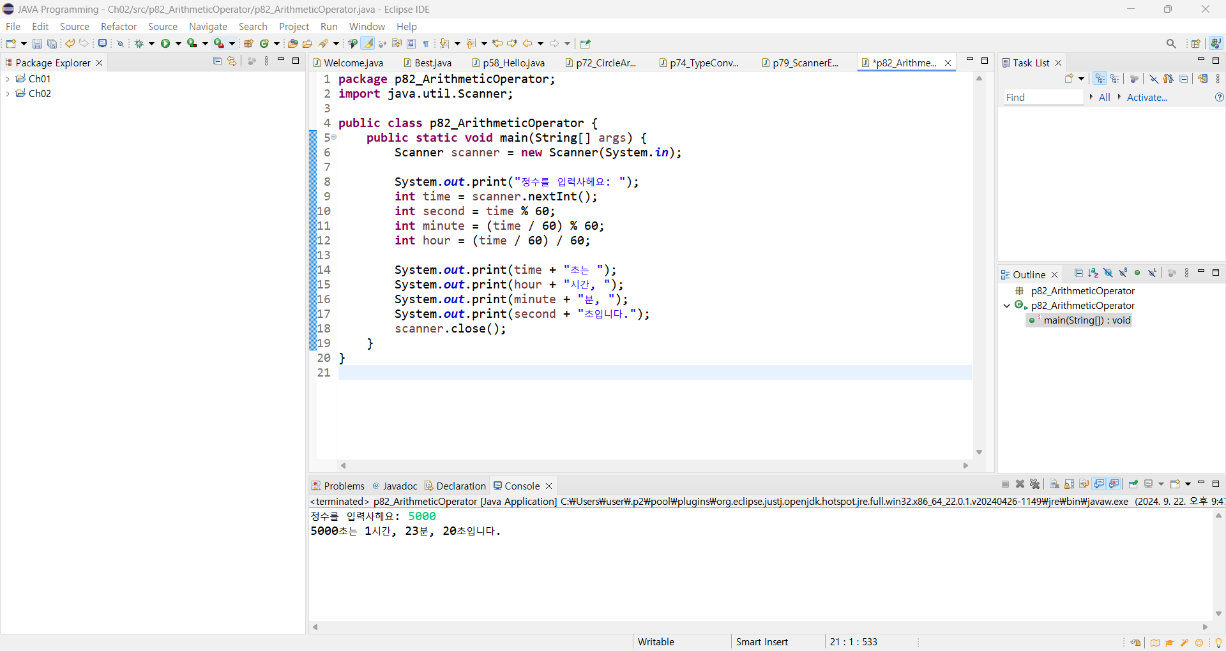Toggle Hide Static members in Outline
Viewport: 1226px width, 651px height.
pos(1123,273)
